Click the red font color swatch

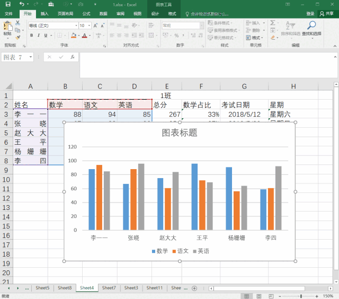85,36
